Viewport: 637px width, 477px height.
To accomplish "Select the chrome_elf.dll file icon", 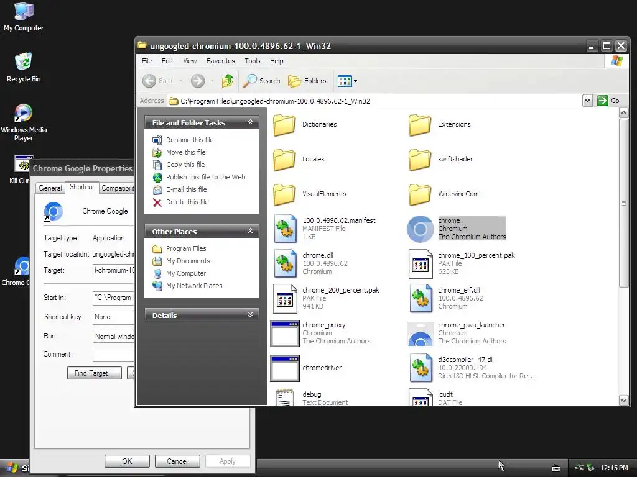I will coord(421,299).
